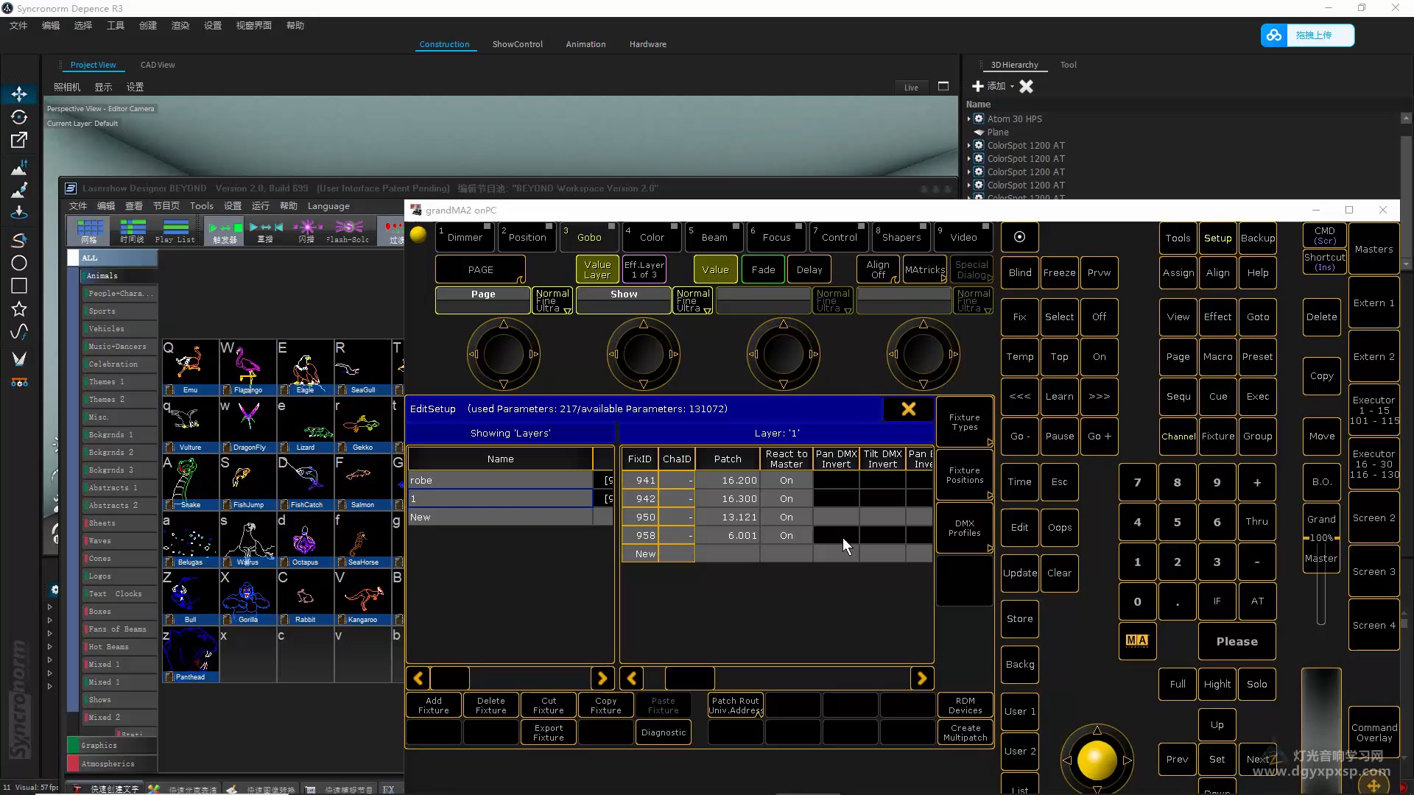Click the Create Multipatch button
This screenshot has height=795, width=1414.
pos(965,732)
